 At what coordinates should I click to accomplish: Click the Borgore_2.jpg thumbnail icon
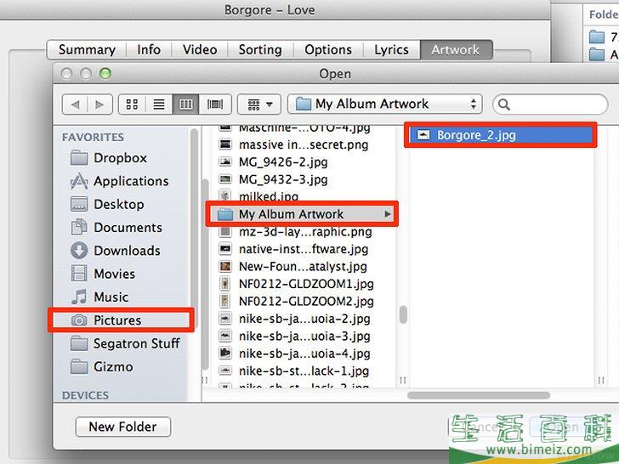(x=423, y=135)
